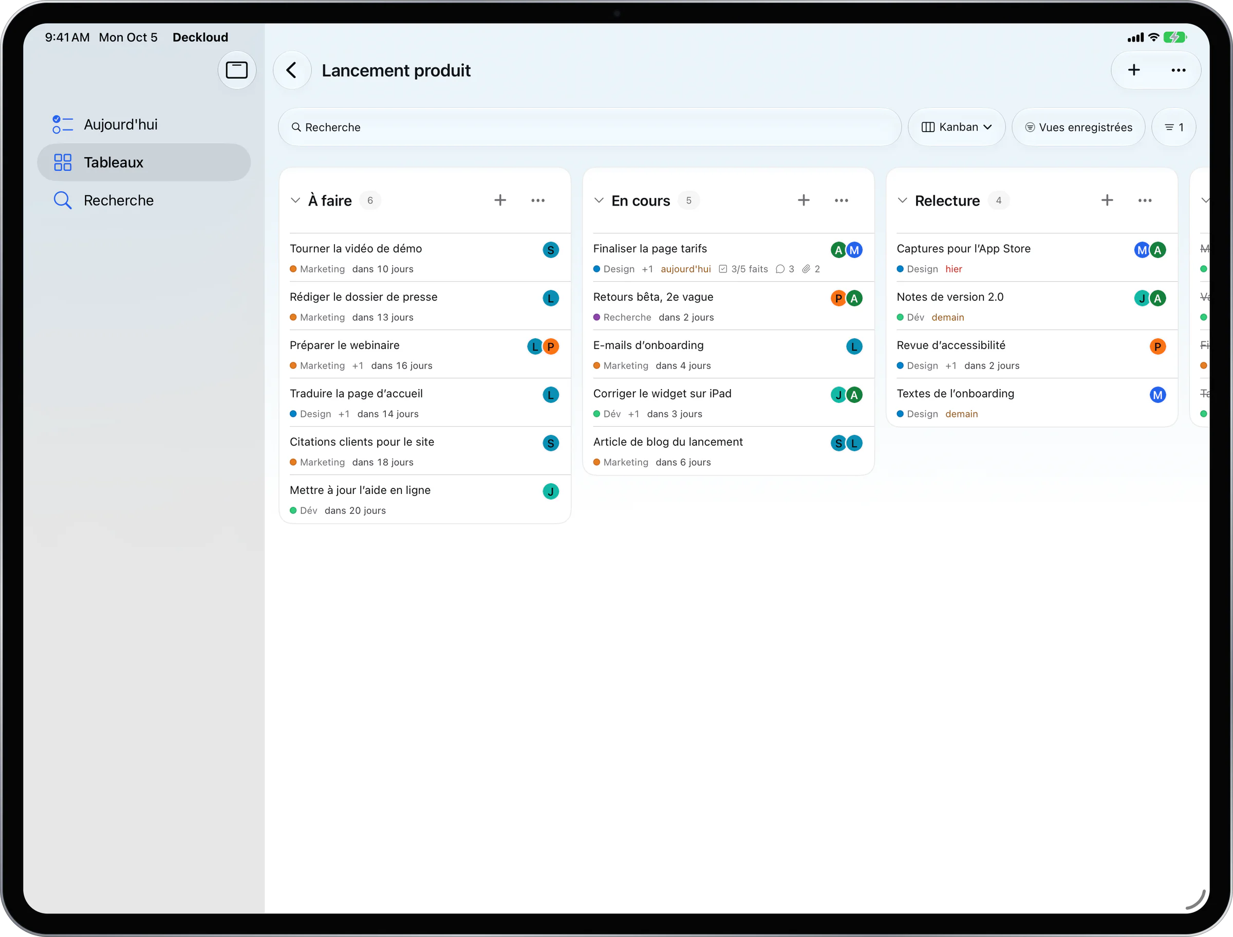Image resolution: width=1233 pixels, height=937 pixels.
Task: Open card Traduire la page d'accueil
Action: (x=425, y=402)
